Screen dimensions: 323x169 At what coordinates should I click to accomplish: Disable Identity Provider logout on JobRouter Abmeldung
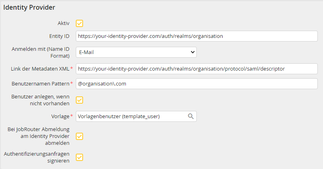click(x=79, y=136)
